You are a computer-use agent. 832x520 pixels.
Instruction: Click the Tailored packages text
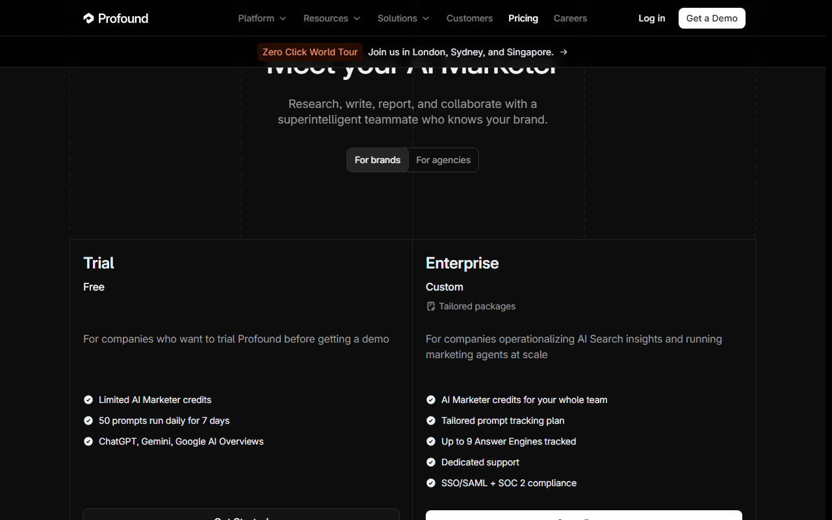coord(477,306)
